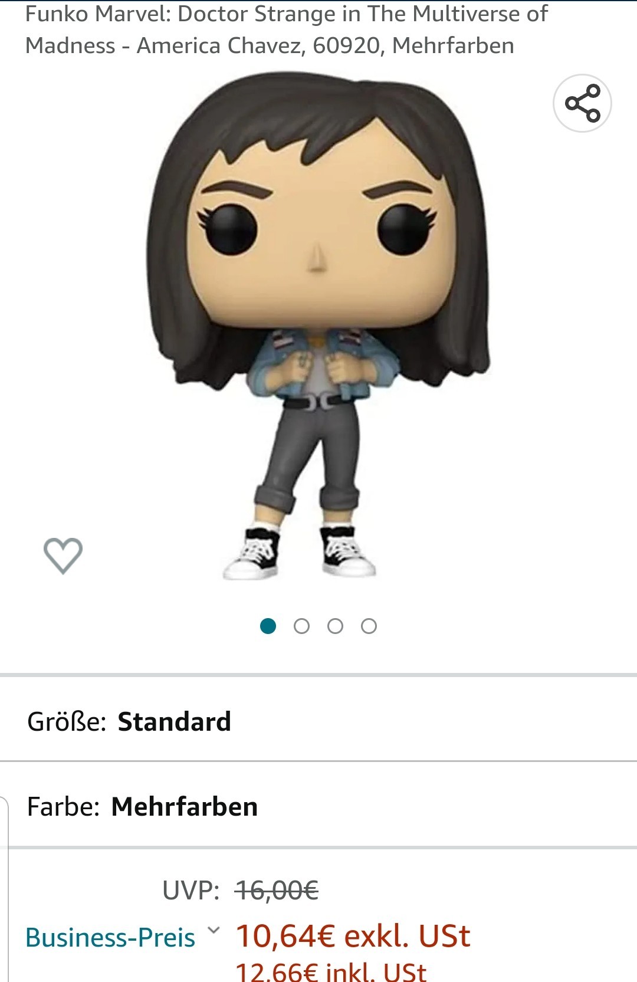
Task: Add item to wishlist via heart icon
Action: 63,556
